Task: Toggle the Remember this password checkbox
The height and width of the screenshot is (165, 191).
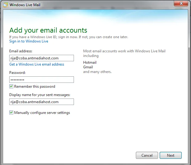Action: coord(11,87)
